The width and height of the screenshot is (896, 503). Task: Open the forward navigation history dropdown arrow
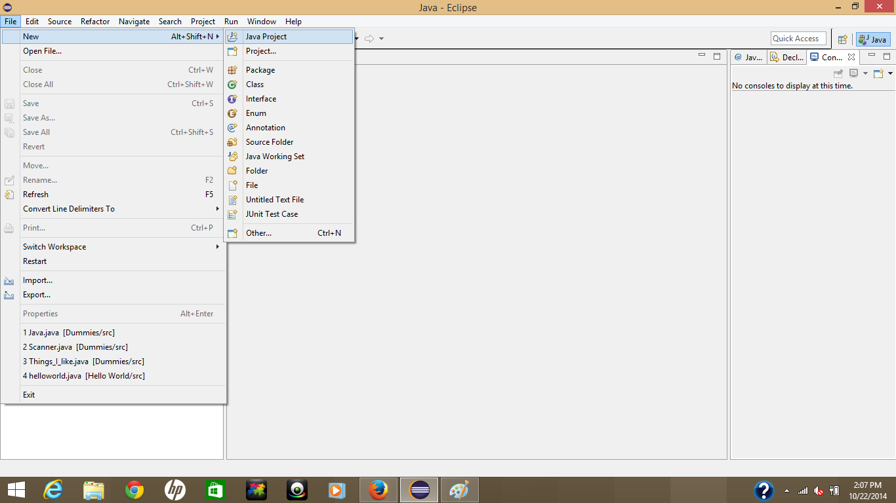coord(381,39)
